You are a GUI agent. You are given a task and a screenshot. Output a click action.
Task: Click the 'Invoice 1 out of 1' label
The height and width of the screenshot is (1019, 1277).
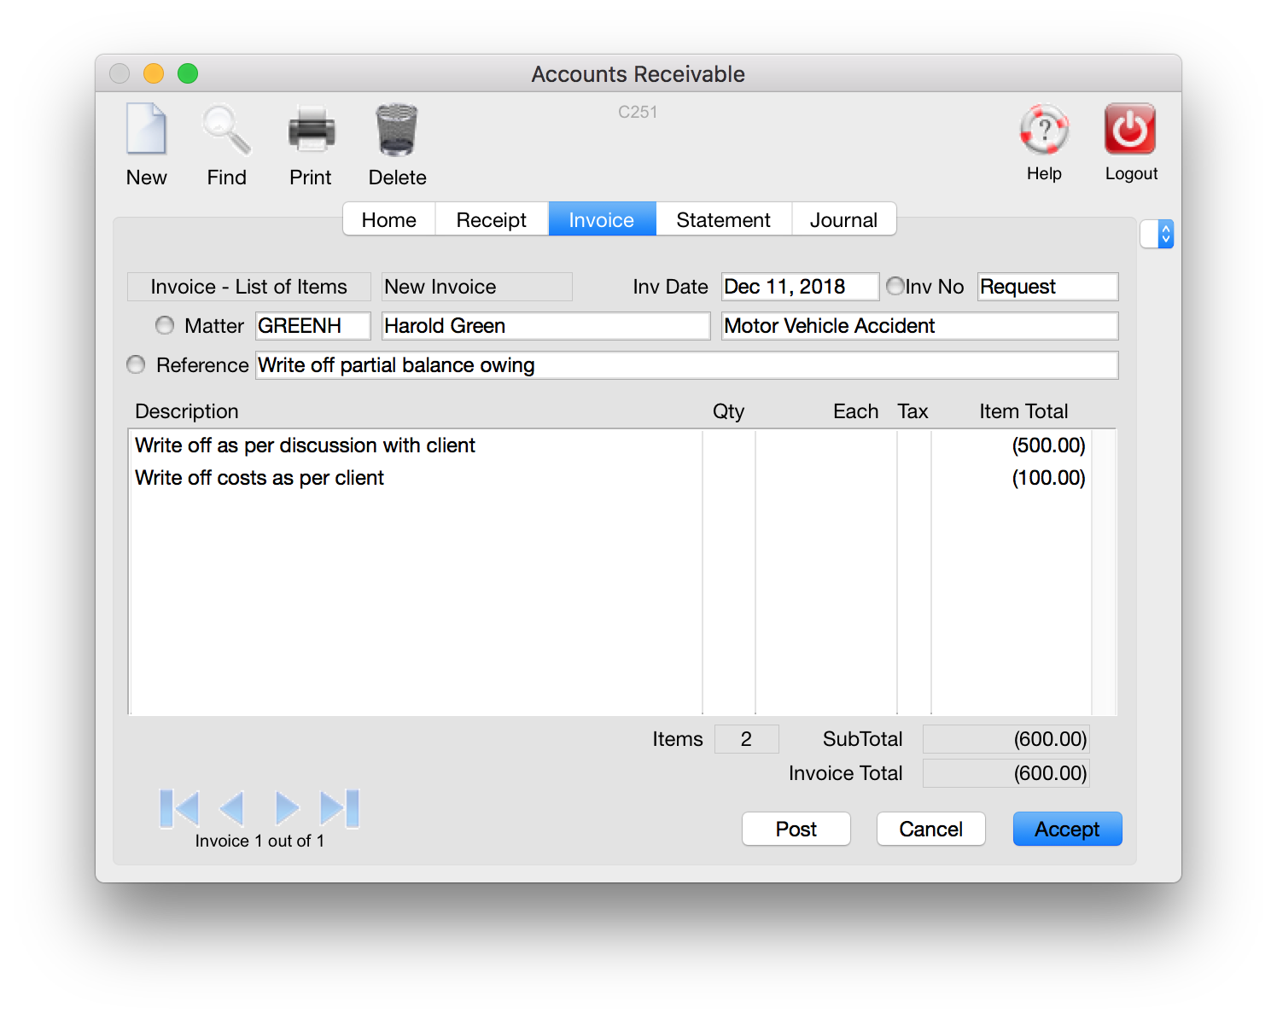click(x=259, y=841)
